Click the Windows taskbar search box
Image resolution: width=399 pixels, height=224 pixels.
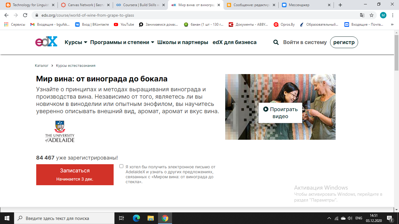(64, 218)
